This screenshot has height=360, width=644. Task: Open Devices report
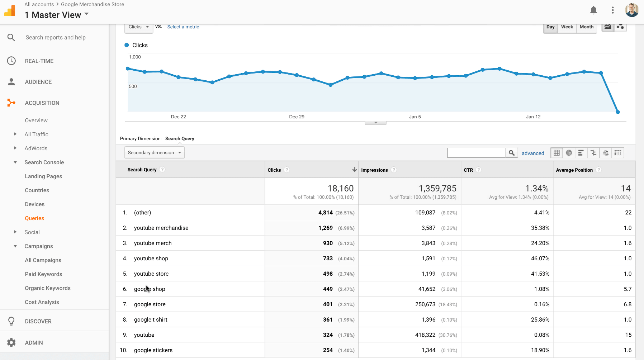pyautogui.click(x=35, y=204)
